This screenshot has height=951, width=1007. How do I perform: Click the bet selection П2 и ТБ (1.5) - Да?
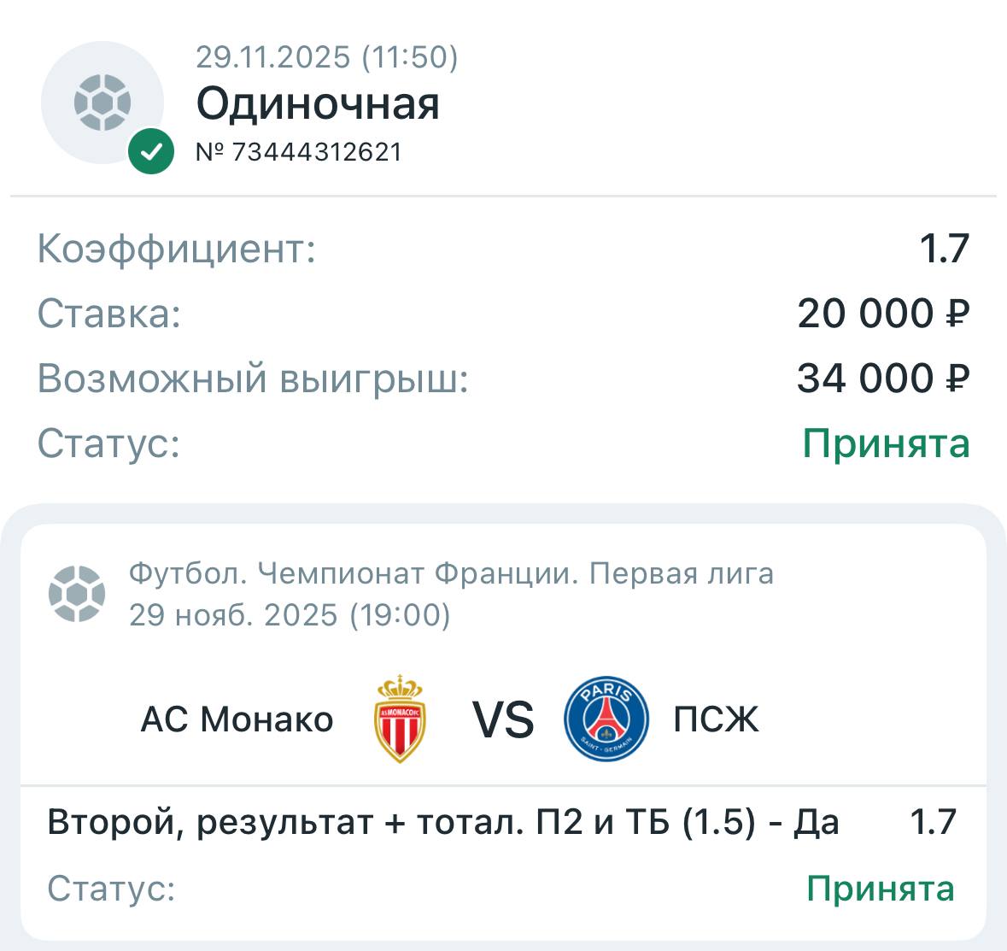[443, 822]
